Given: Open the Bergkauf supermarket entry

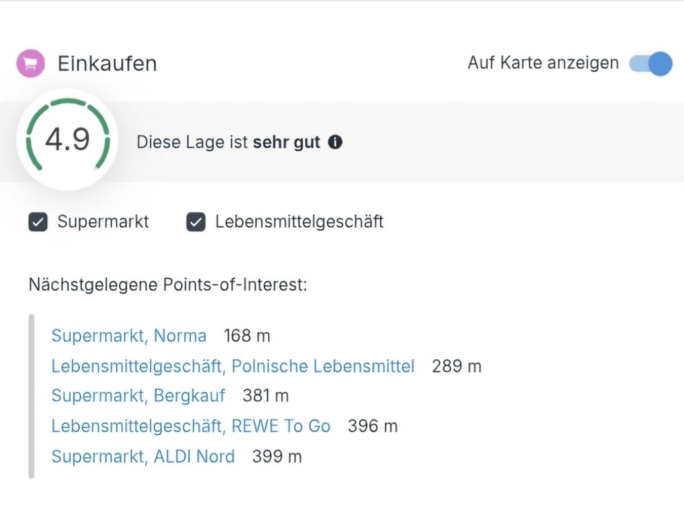Looking at the screenshot, I should pyautogui.click(x=138, y=396).
